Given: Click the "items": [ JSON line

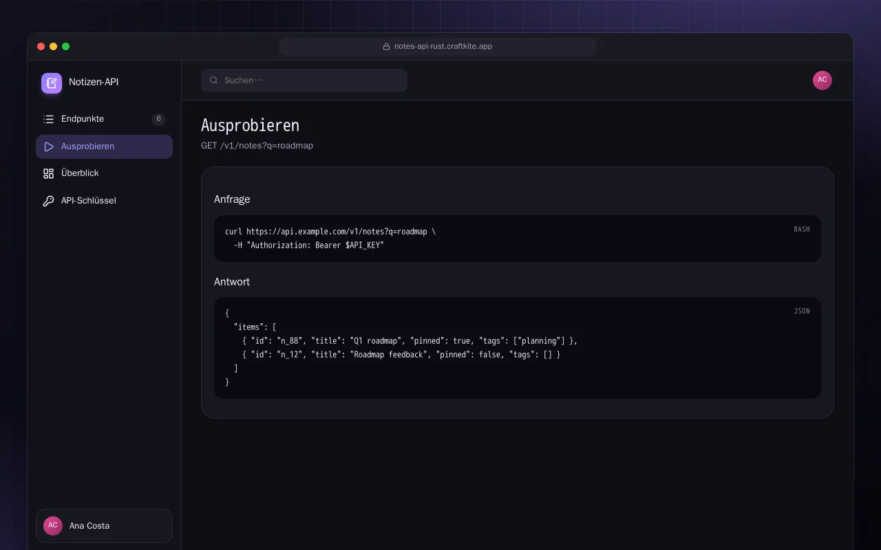Looking at the screenshot, I should [x=255, y=327].
